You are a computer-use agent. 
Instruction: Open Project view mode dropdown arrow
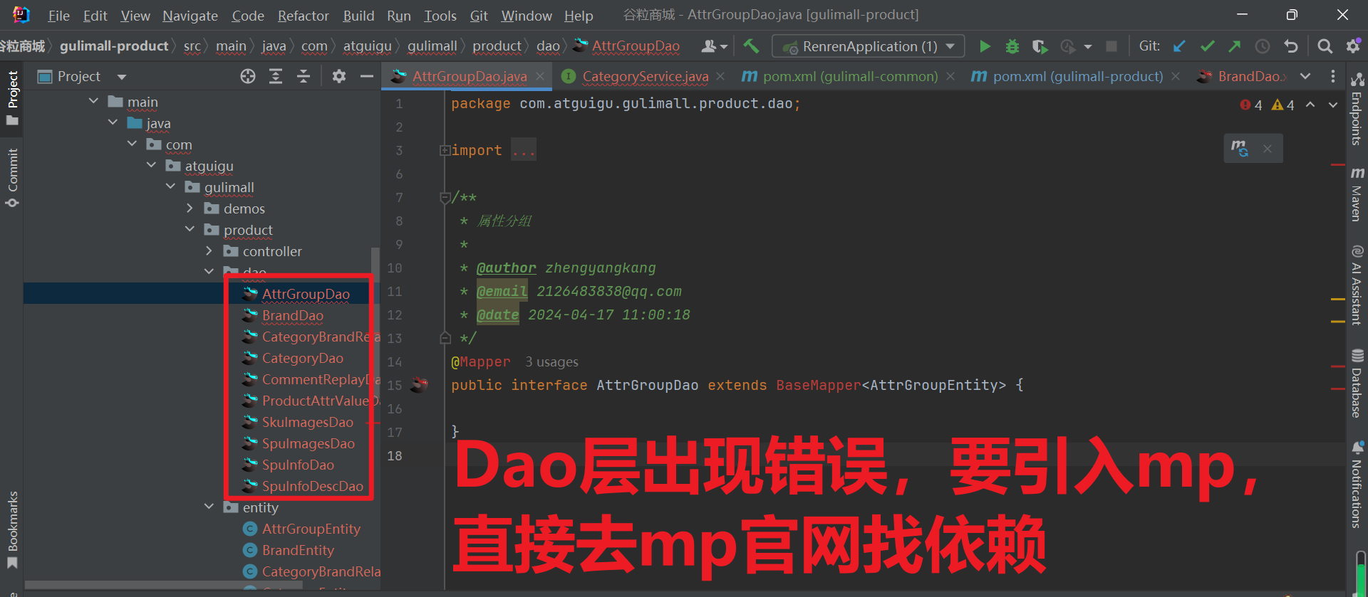[122, 77]
